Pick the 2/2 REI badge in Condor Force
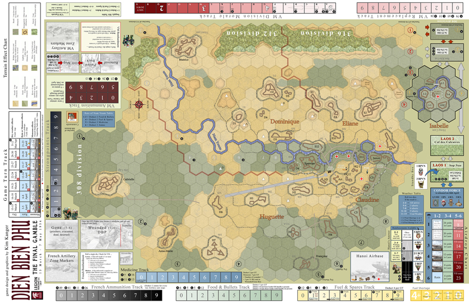 pyautogui.click(x=436, y=203)
